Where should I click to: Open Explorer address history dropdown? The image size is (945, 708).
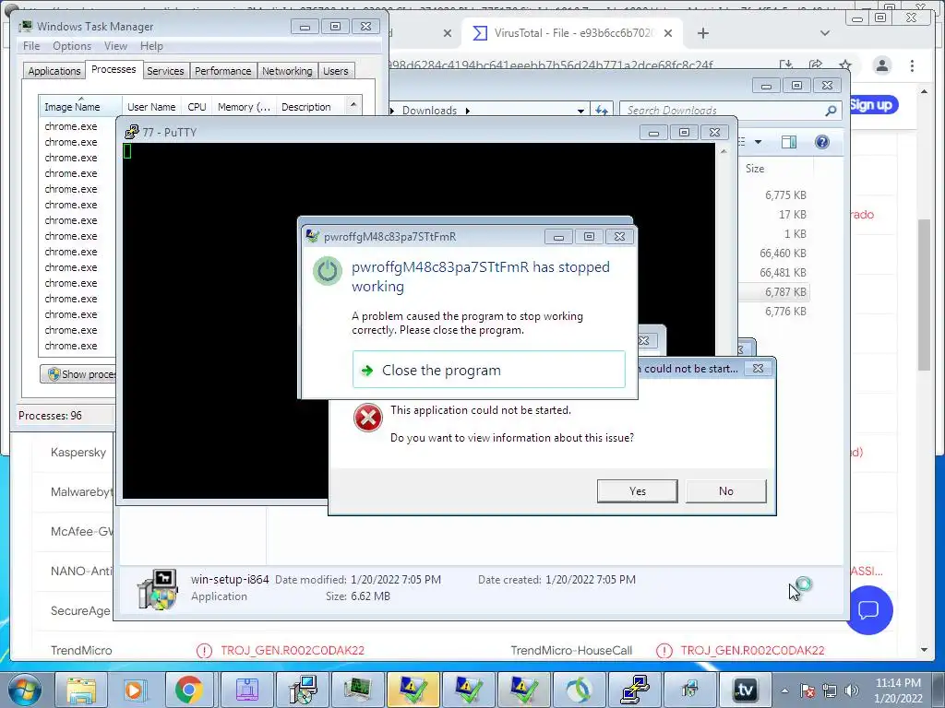[580, 111]
